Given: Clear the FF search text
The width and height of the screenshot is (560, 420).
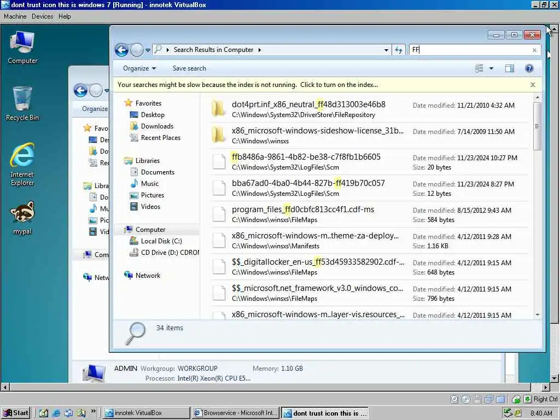Looking at the screenshot, I should (534, 50).
